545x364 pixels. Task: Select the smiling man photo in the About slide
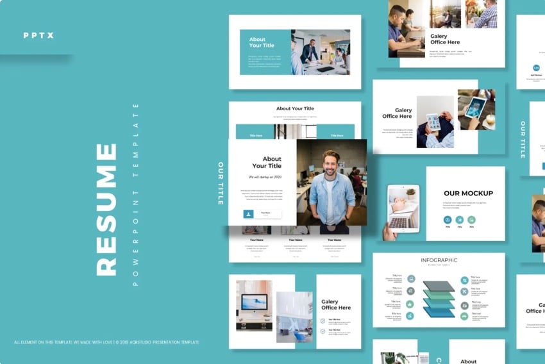click(x=331, y=183)
